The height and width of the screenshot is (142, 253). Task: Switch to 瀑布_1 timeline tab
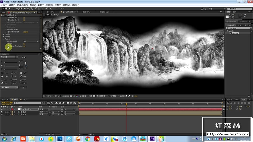(x=23, y=99)
